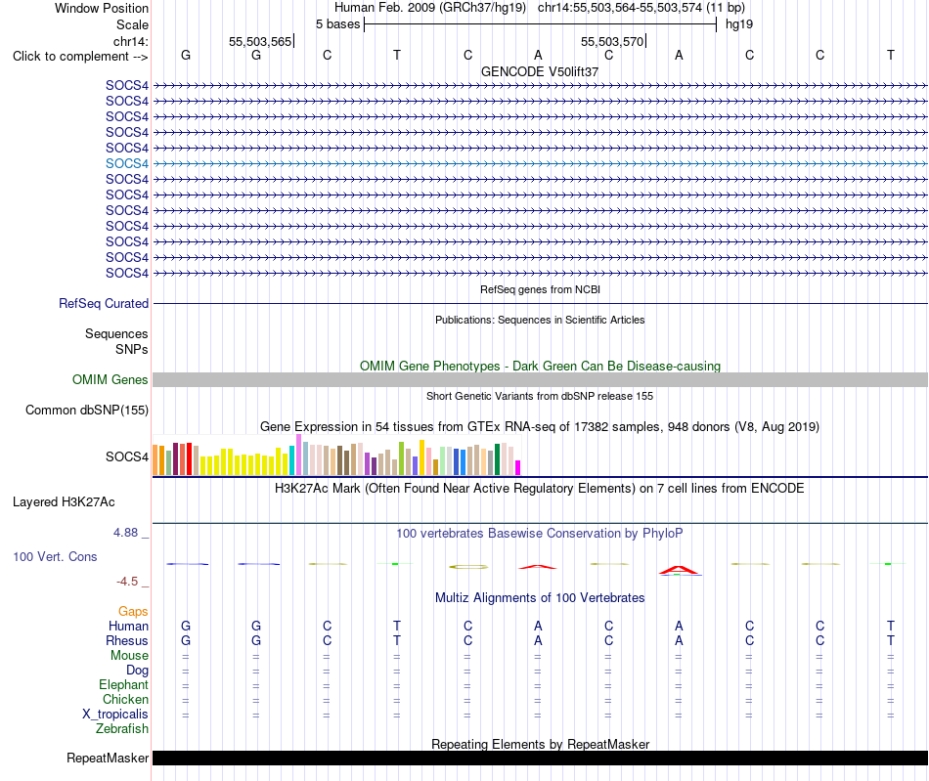Select the X_tropicalis alignment row label
The image size is (929, 781).
coord(115,715)
